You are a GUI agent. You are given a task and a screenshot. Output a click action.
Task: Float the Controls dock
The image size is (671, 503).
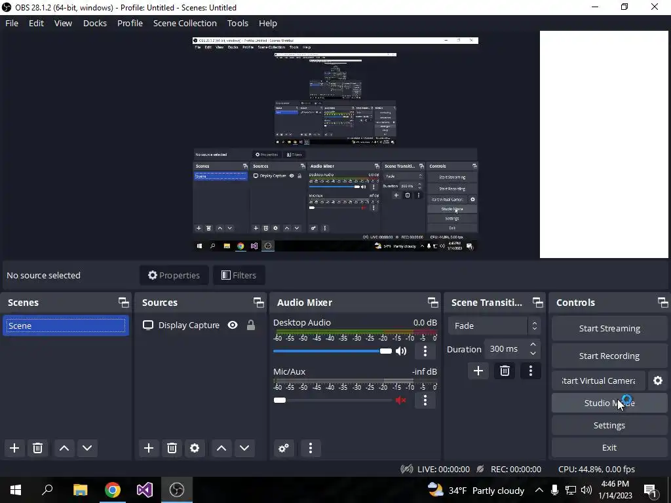(663, 303)
